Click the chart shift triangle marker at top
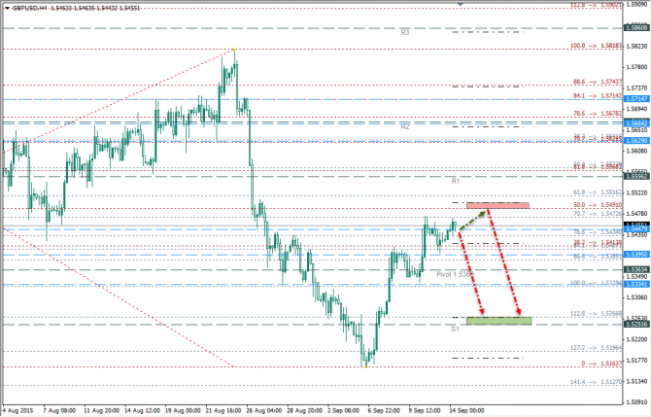651x417 pixels. point(460,4)
